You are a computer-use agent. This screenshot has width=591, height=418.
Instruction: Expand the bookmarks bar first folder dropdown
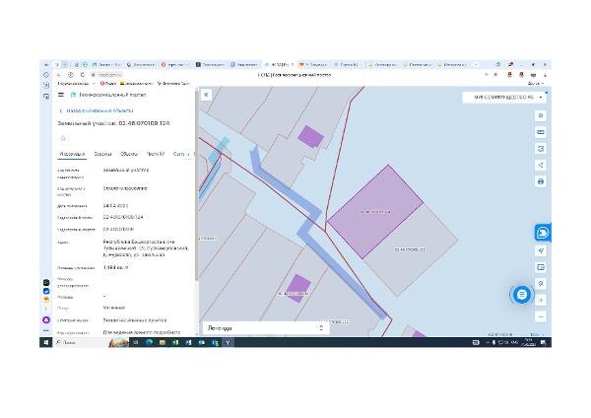[x=76, y=84]
